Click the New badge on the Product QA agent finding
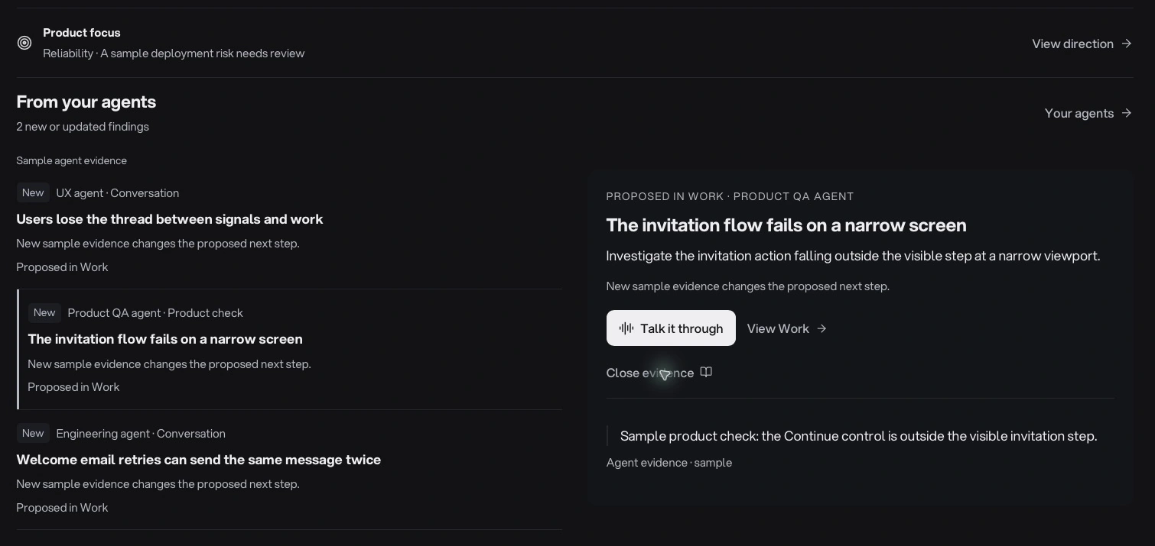 click(44, 312)
